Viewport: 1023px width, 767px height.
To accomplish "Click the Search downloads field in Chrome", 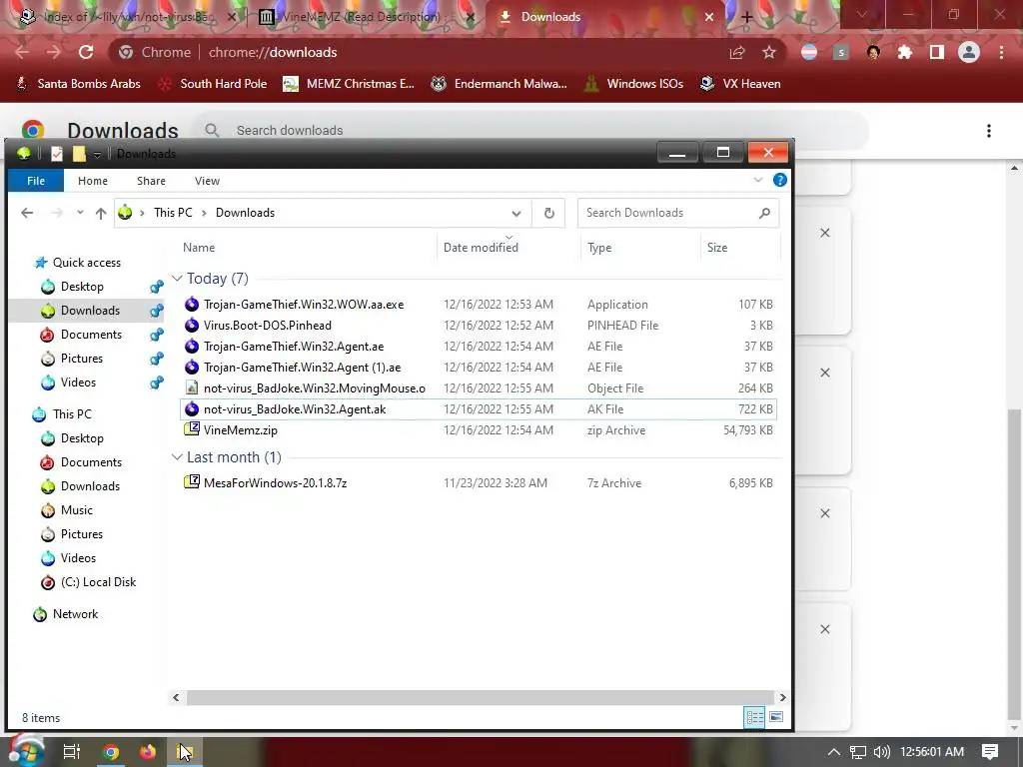I will pos(531,131).
